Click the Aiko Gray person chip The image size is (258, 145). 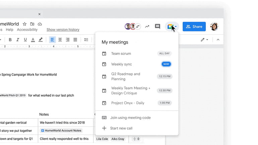tap(118, 139)
